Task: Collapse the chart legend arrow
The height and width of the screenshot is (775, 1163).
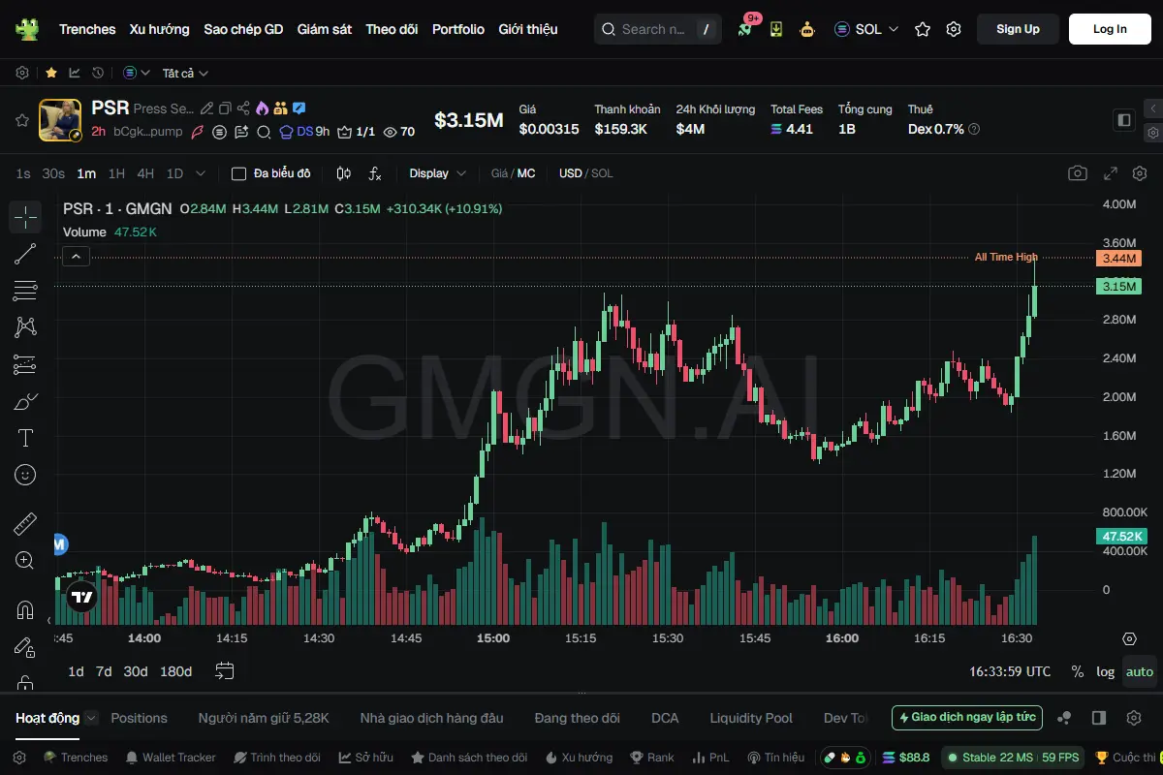Action: pos(77,257)
